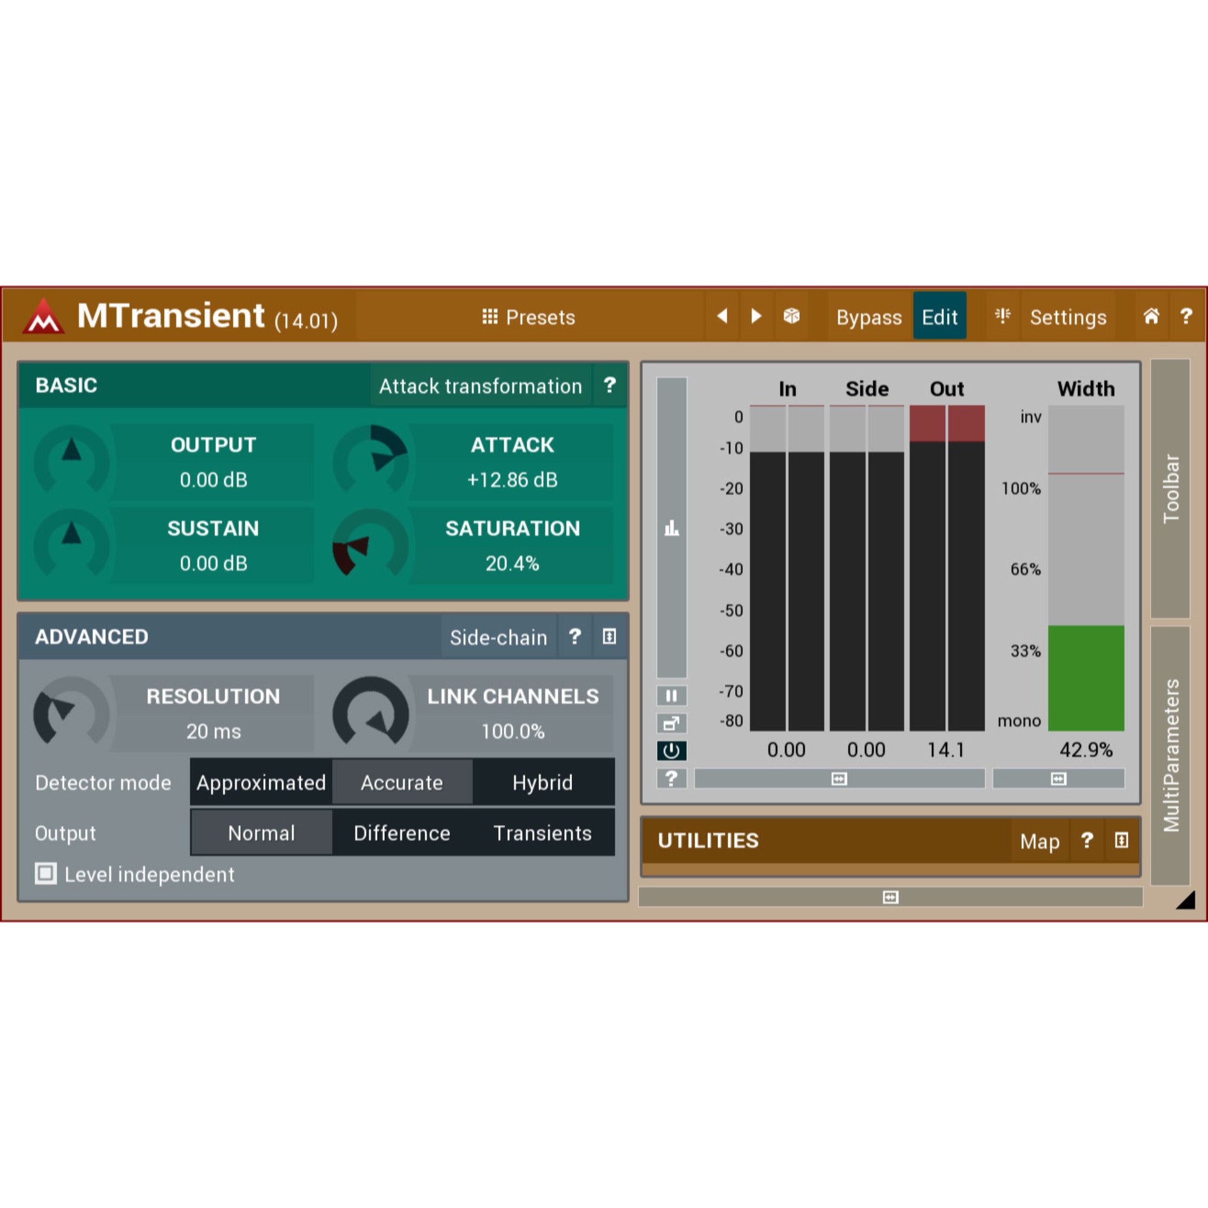
Task: Set Output to Normal
Action: tap(262, 833)
